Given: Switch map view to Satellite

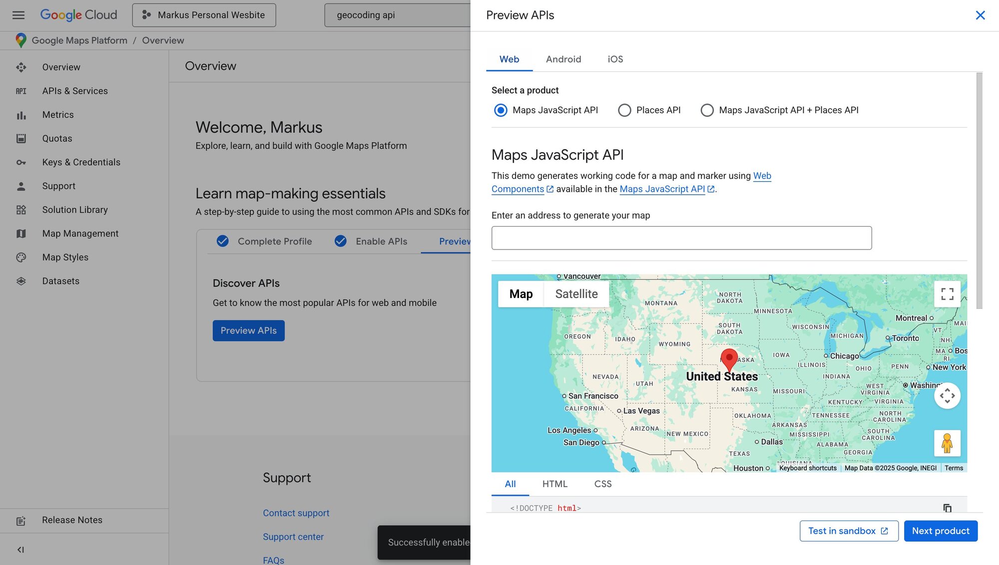Looking at the screenshot, I should click(x=576, y=294).
